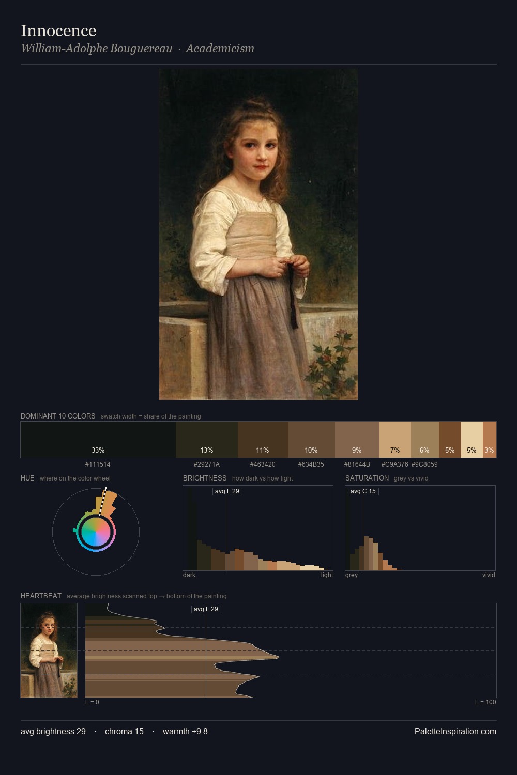Click the saturation histogram bars
Image resolution: width=517 pixels, height=775 pixels.
point(373,553)
